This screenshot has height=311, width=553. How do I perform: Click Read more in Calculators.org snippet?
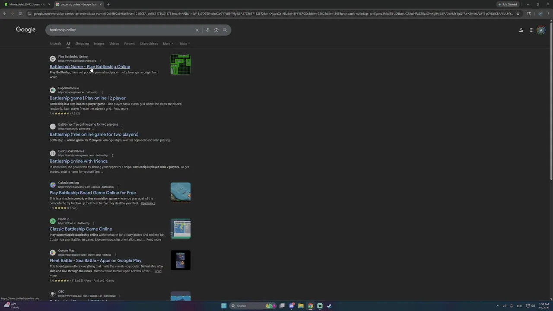pyautogui.click(x=148, y=203)
